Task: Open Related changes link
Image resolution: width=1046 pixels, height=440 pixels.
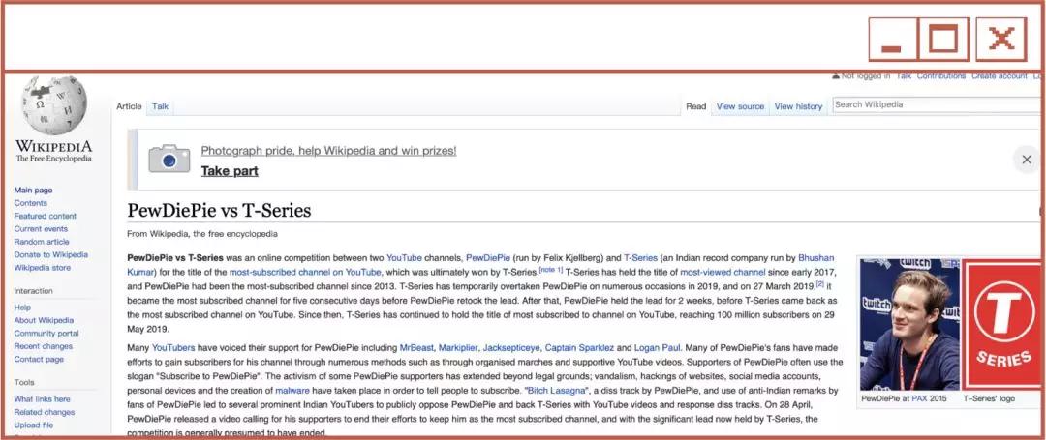Action: point(45,412)
